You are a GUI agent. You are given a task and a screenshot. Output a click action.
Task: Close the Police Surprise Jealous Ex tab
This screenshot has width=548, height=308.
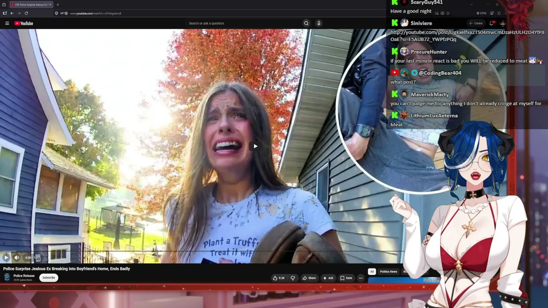pos(50,5)
